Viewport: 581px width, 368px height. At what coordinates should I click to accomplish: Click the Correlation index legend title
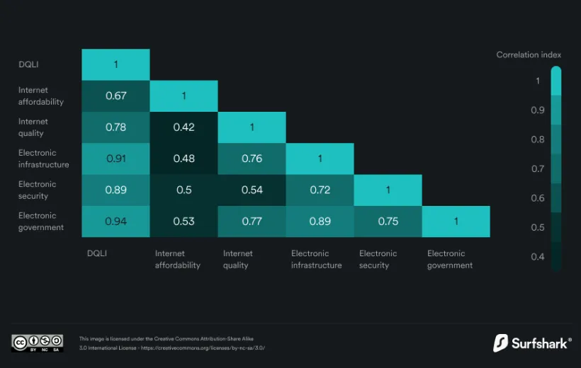(x=529, y=54)
